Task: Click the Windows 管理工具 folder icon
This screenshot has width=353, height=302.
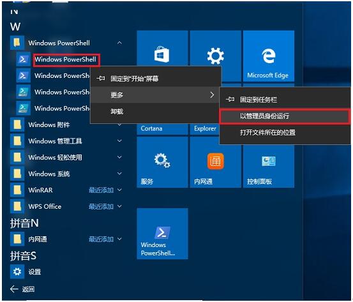Action: coord(17,141)
